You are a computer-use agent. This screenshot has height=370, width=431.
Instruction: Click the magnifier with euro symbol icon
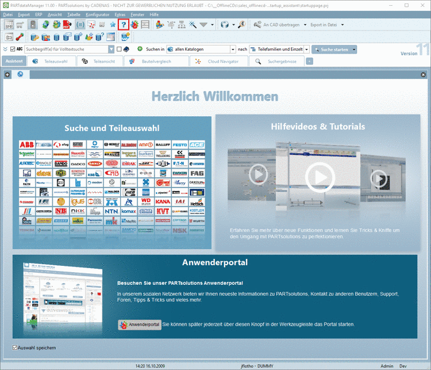(241, 25)
